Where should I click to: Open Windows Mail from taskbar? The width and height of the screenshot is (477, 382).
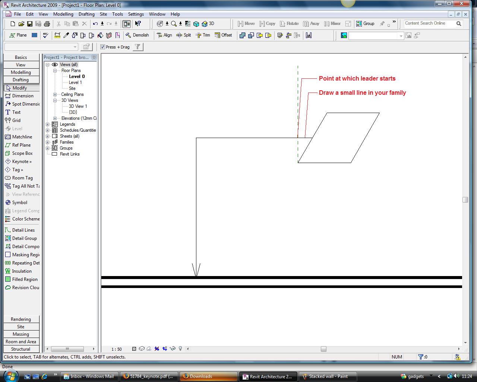(89, 376)
